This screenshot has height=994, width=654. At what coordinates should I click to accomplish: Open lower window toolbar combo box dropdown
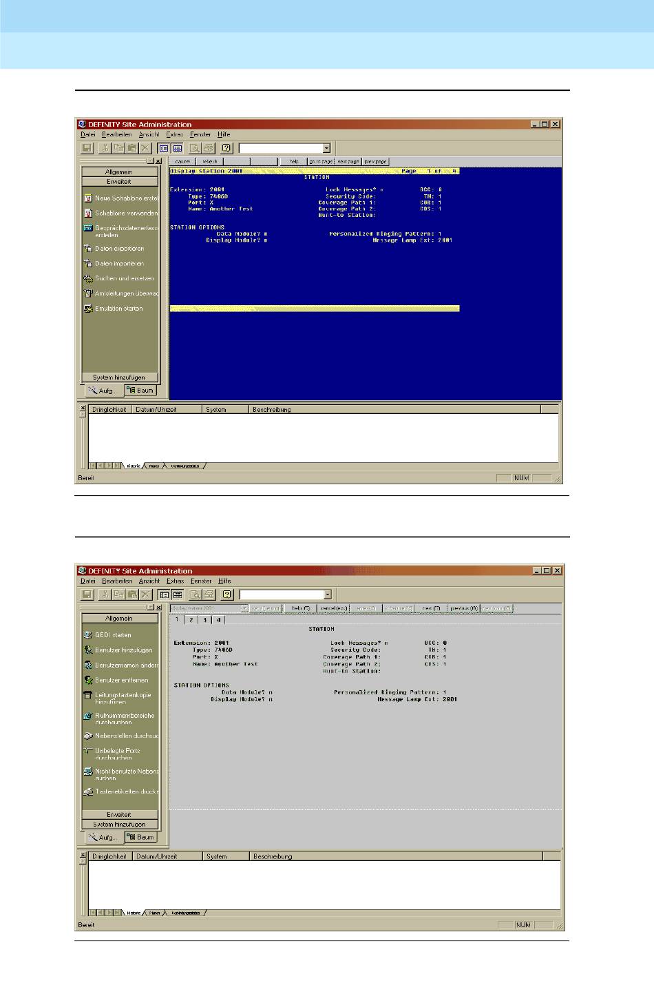point(327,594)
